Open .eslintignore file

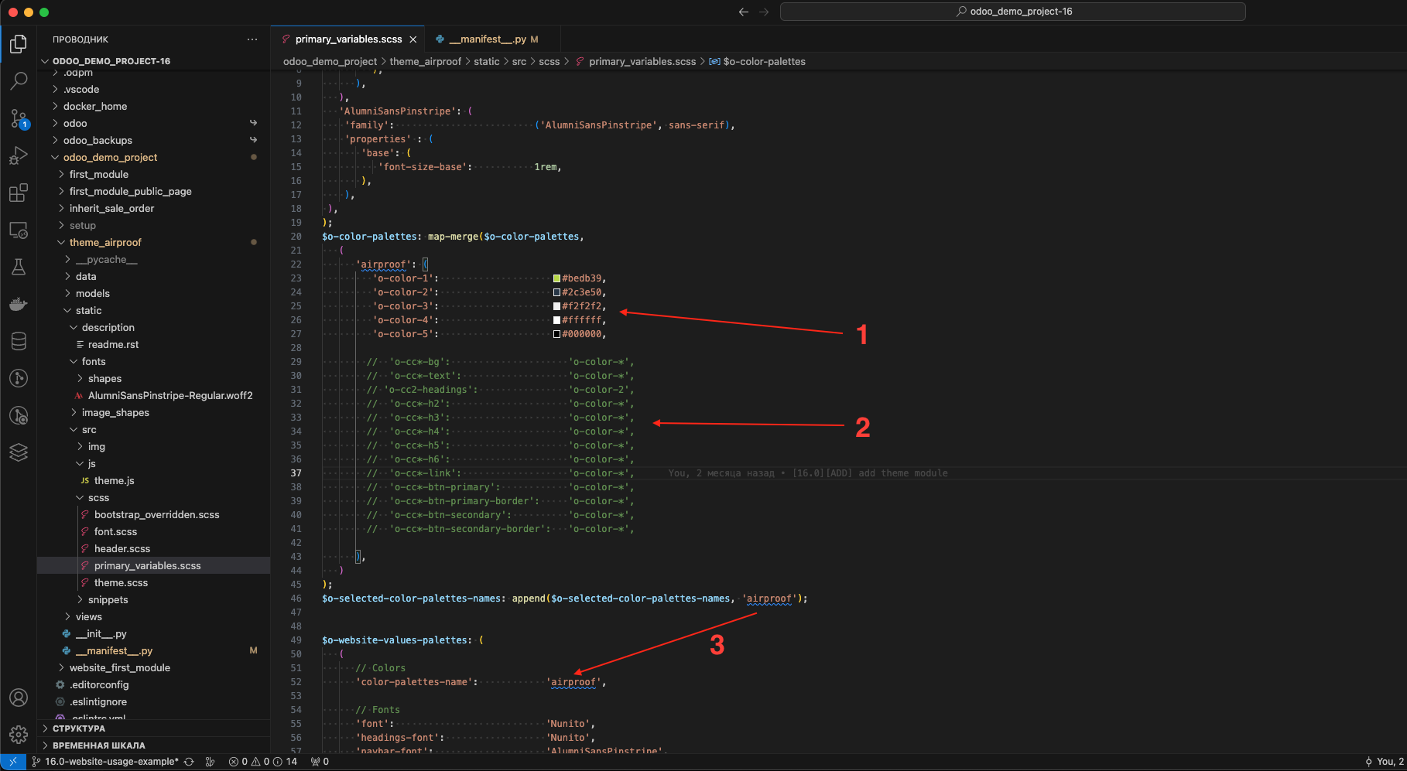tap(98, 702)
